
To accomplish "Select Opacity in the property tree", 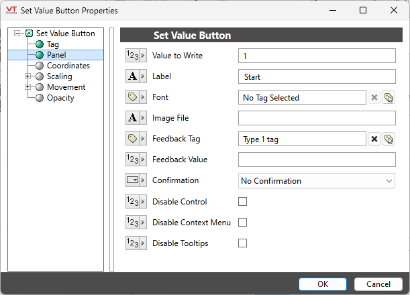I will point(60,98).
